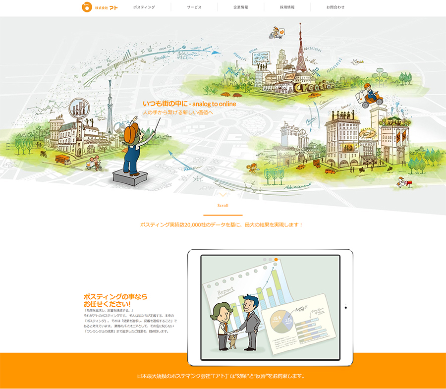Viewport: 446px width, 389px height.
Task: Select the second slide indicator dot
Action: [271, 259]
